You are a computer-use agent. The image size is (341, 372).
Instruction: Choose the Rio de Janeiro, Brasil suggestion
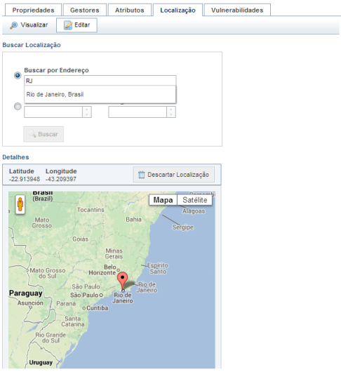click(x=100, y=95)
